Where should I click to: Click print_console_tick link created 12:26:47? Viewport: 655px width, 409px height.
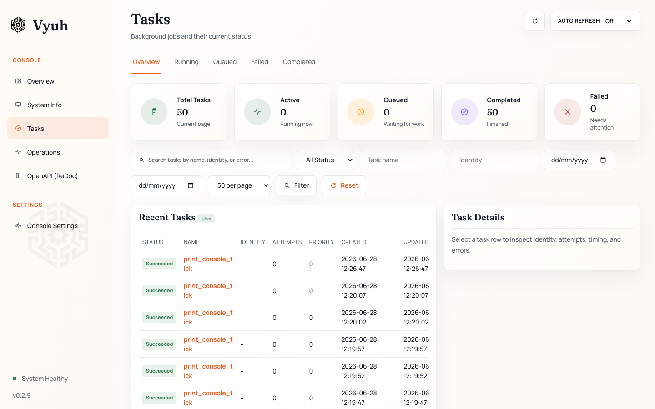[x=208, y=264]
